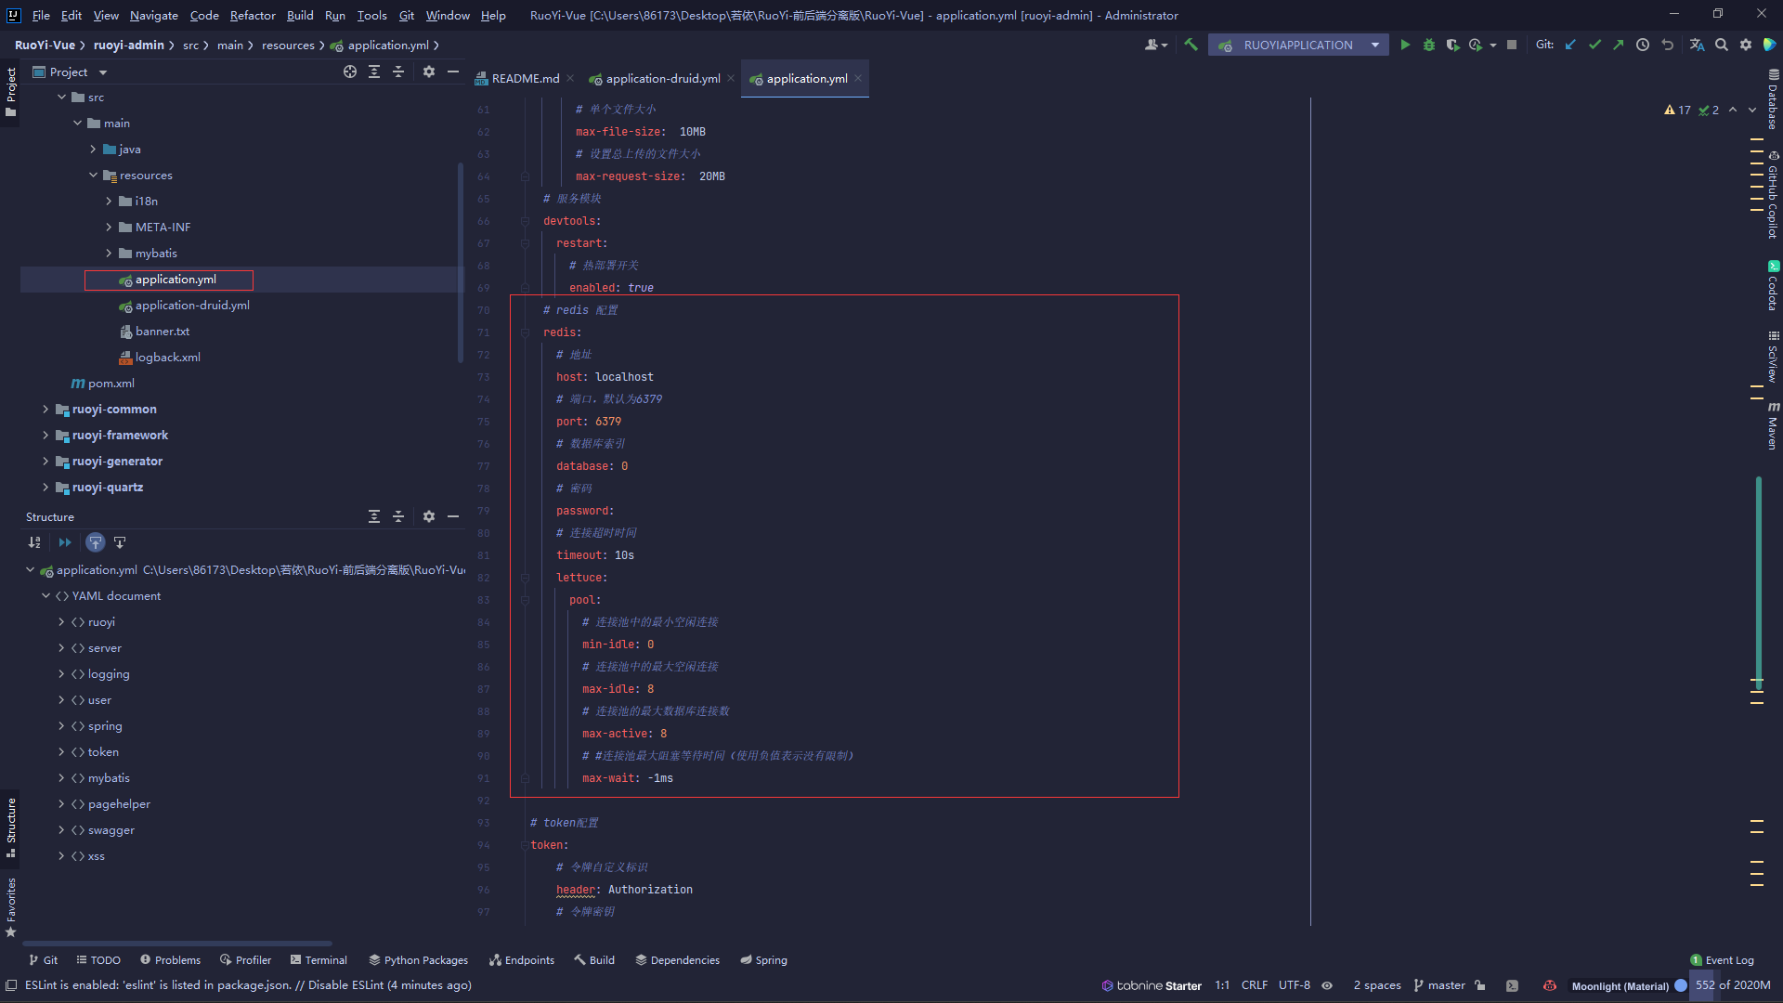Click the Run button in toolbar
The width and height of the screenshot is (1783, 1003).
1406,46
